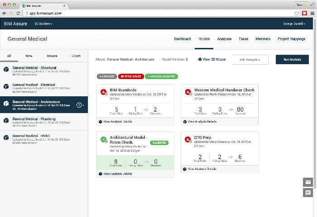Open the mail icon at right edge

coord(308,182)
